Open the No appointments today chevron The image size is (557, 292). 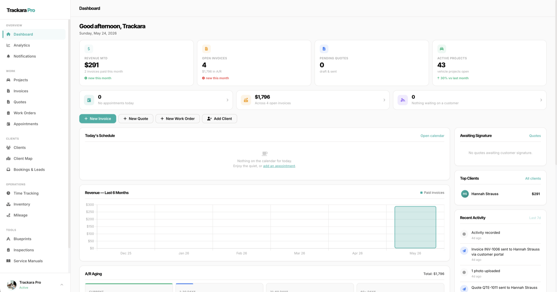[x=228, y=100]
